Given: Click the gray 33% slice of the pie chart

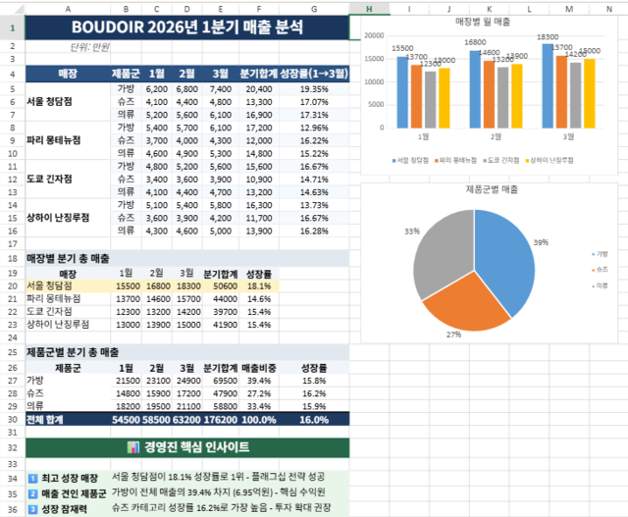Looking at the screenshot, I should point(443,256).
